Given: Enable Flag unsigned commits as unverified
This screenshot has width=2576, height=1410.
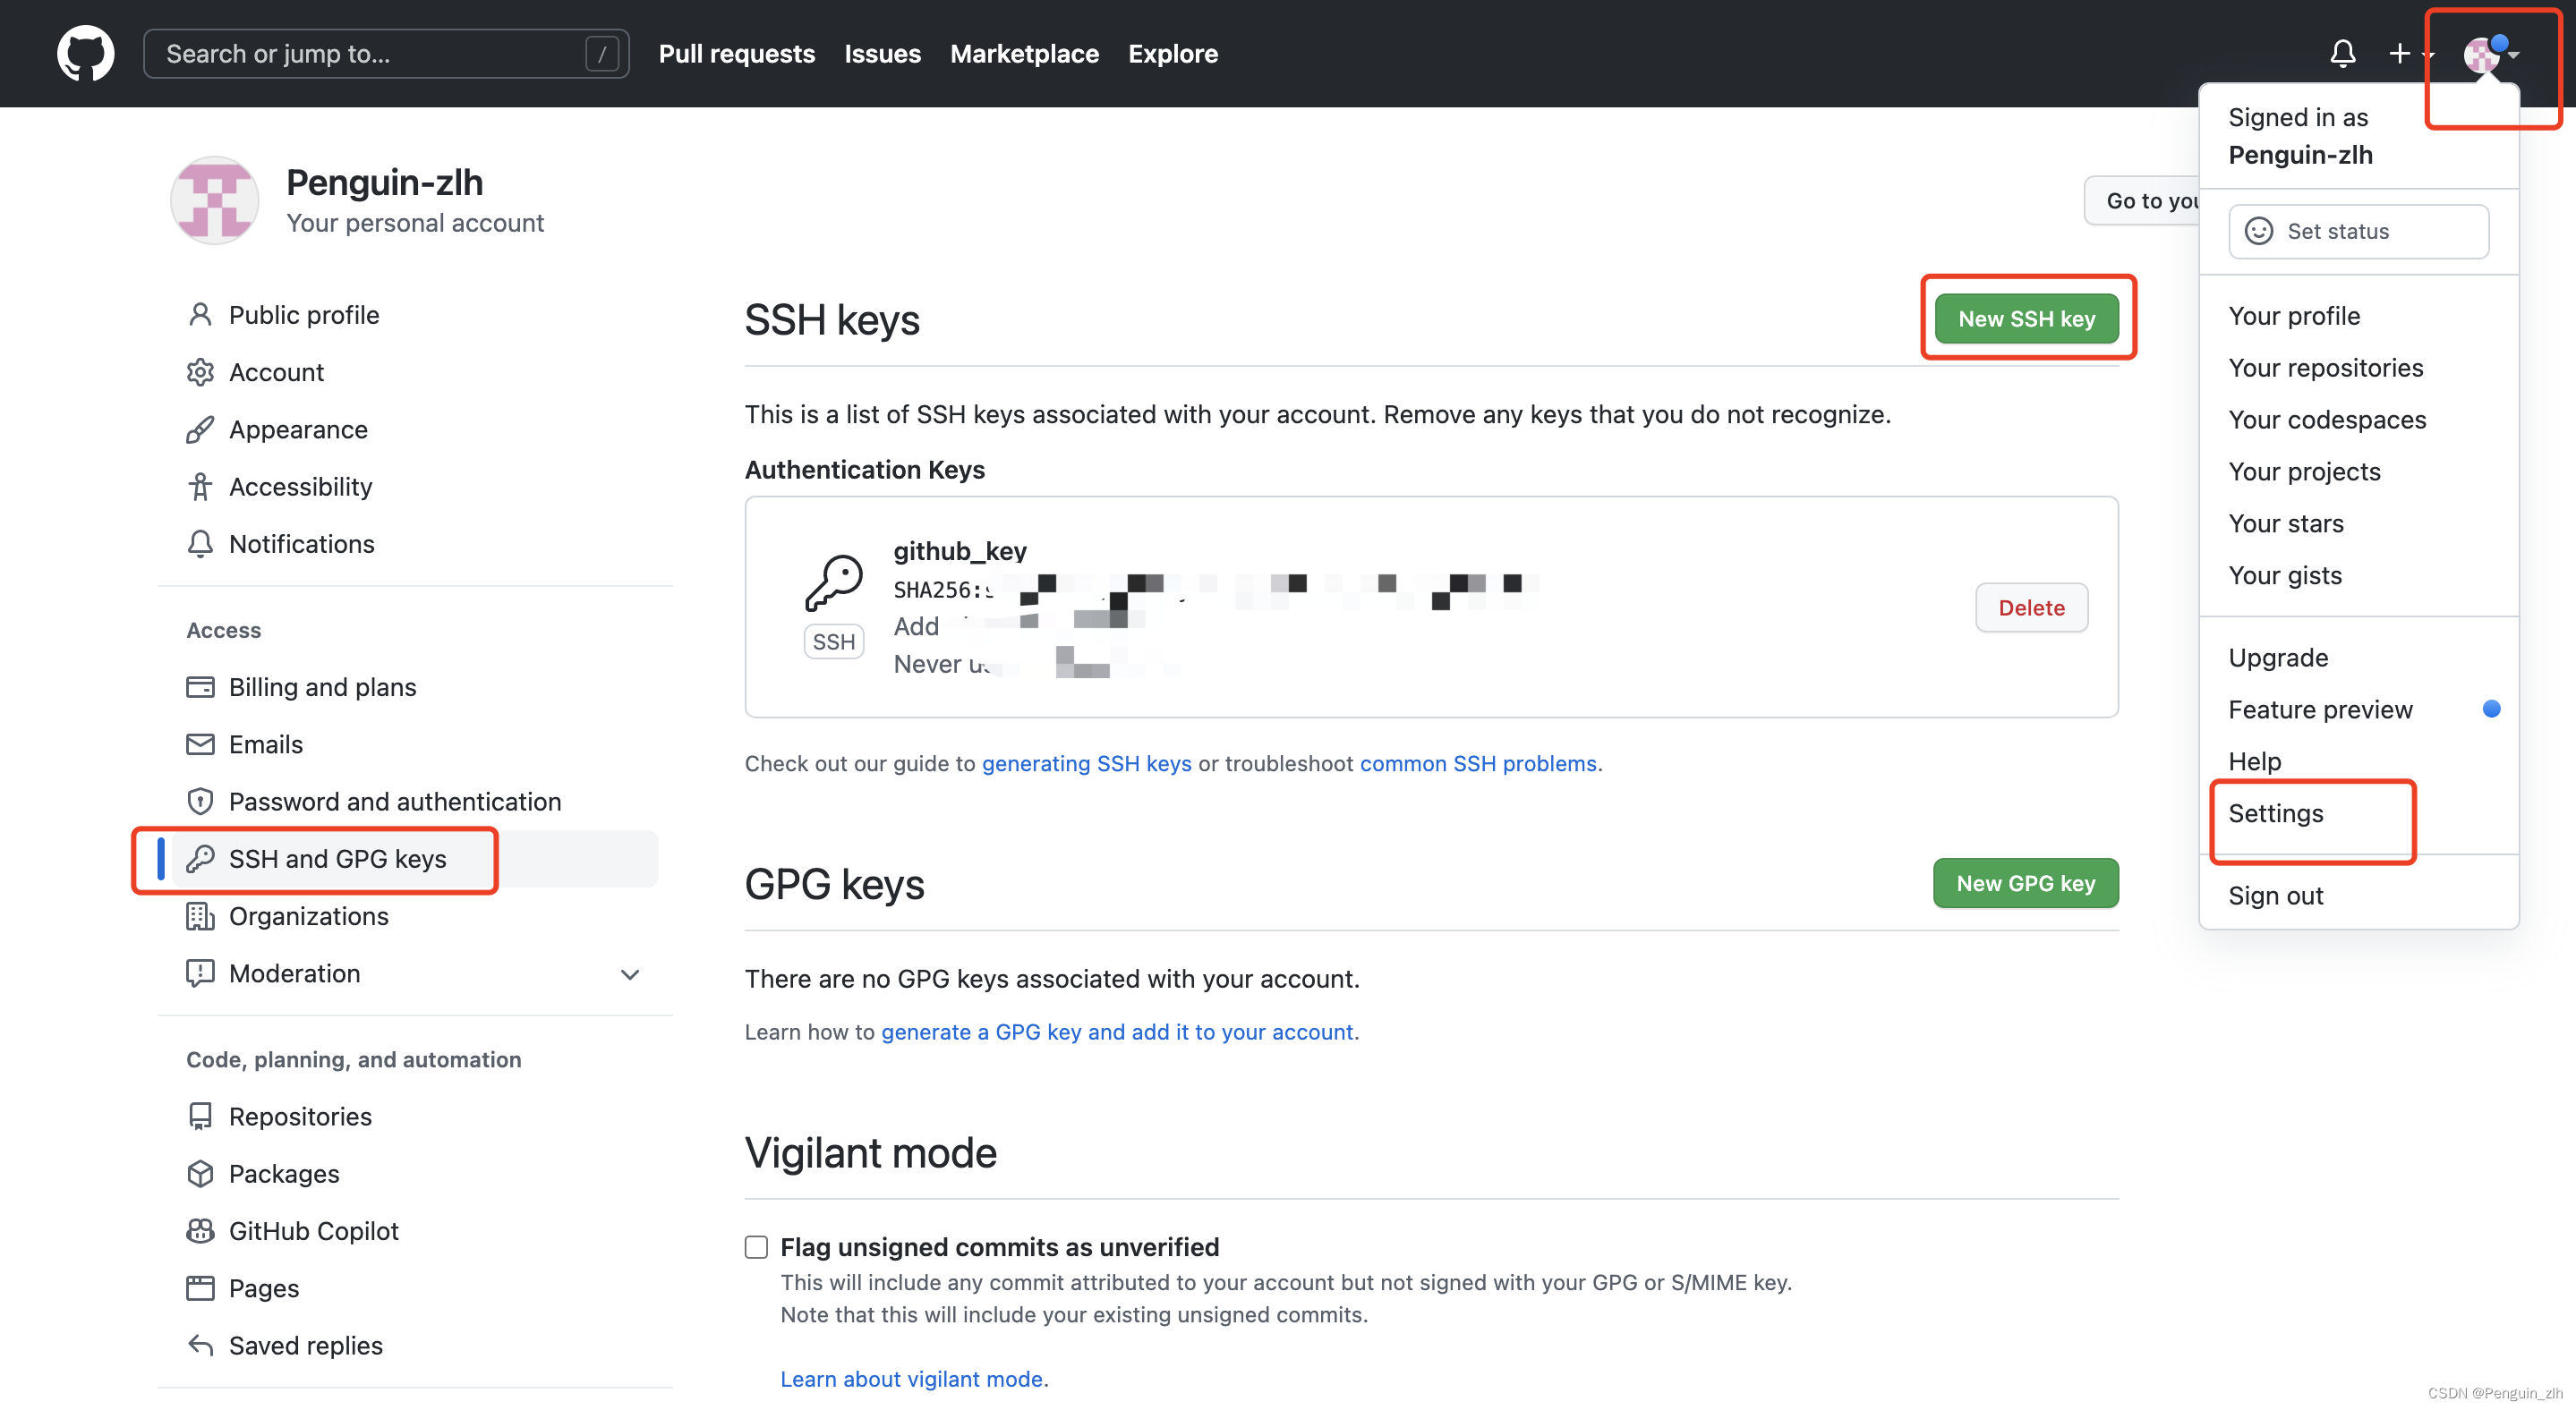Looking at the screenshot, I should coord(754,1247).
